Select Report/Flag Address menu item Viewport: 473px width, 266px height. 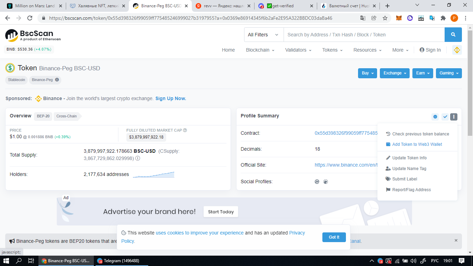click(x=417, y=190)
